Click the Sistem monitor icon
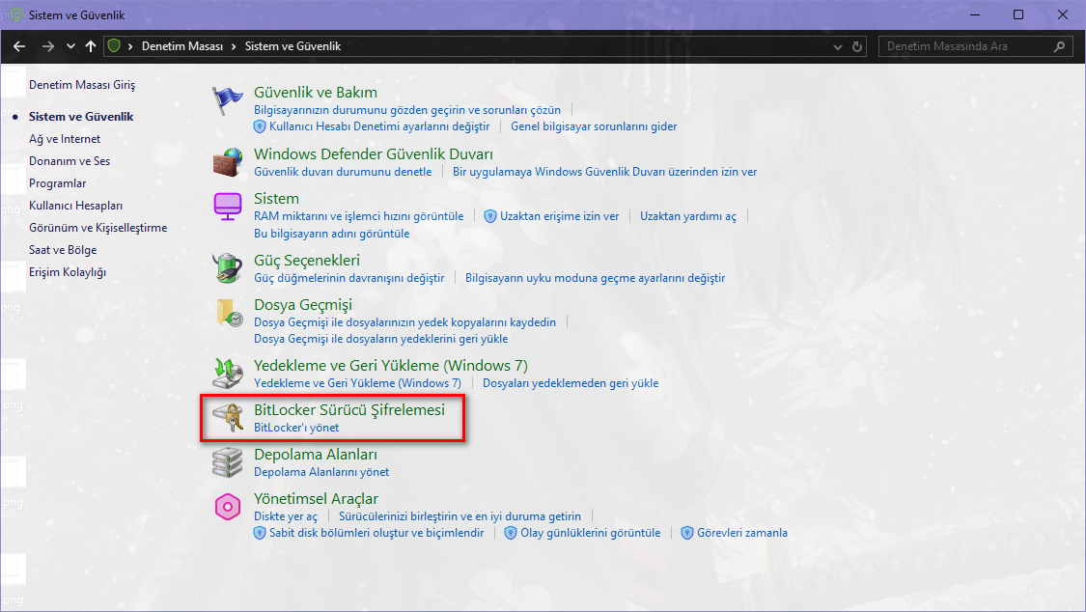1086x612 pixels. (227, 207)
